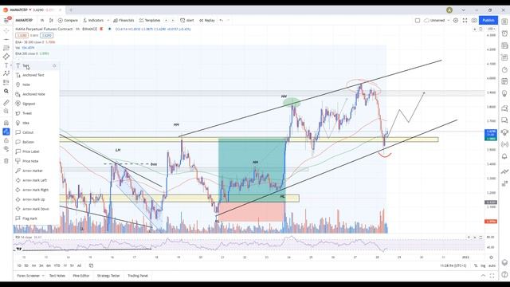Undo last chart action
This screenshot has height=287, width=510.
coord(222,20)
